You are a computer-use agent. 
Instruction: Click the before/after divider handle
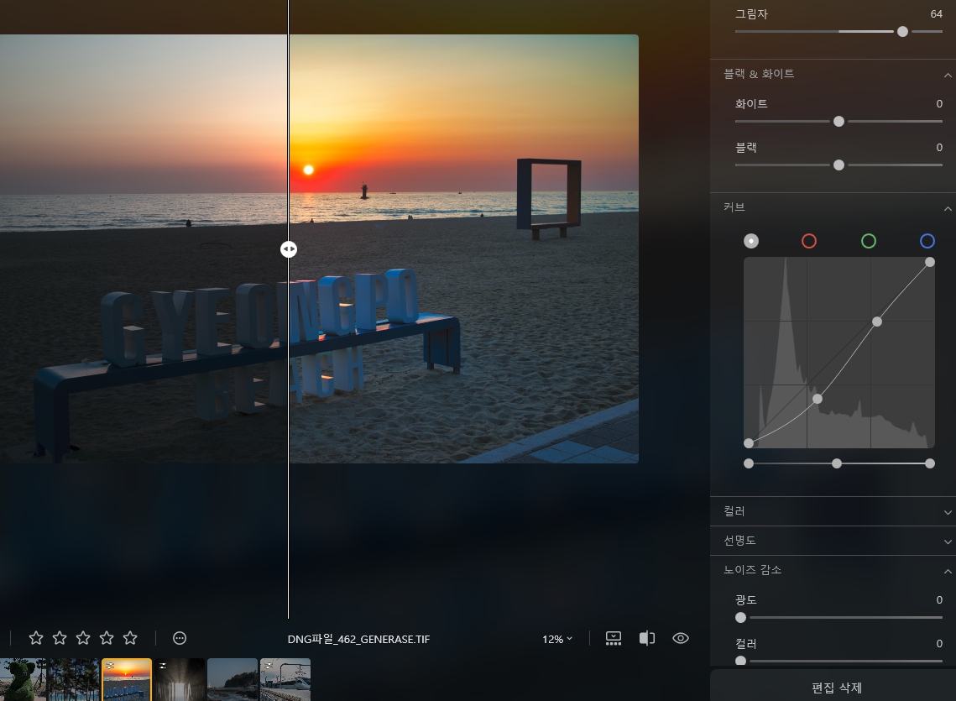click(289, 249)
